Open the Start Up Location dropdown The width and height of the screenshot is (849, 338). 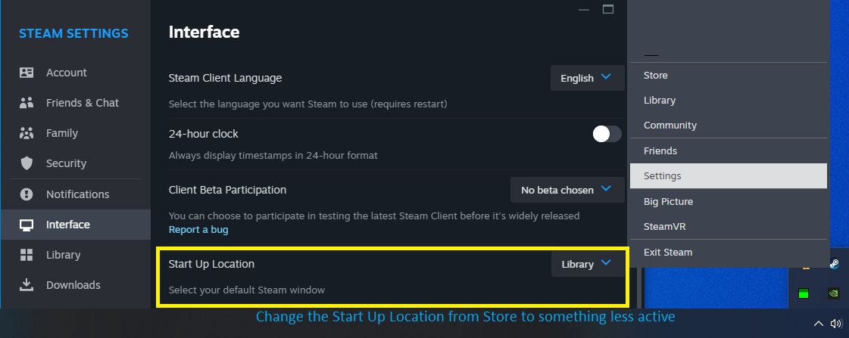[587, 264]
